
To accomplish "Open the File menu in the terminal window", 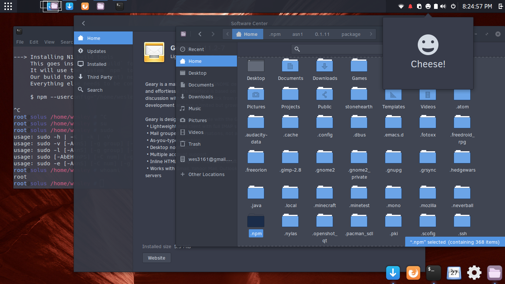I will coord(20,42).
